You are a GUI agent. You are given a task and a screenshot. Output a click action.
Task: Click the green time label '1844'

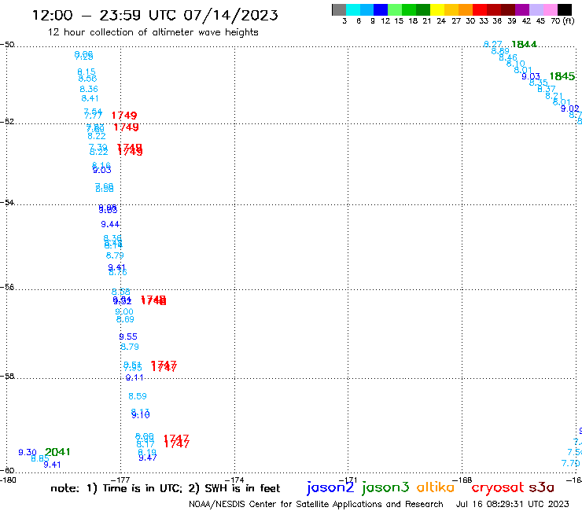tap(524, 45)
